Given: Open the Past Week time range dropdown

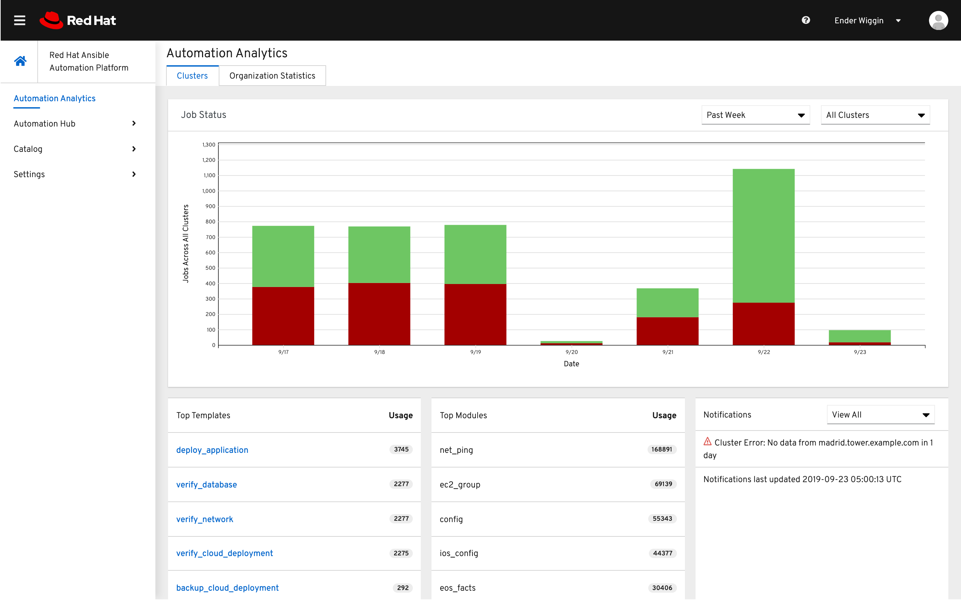Looking at the screenshot, I should 754,116.
